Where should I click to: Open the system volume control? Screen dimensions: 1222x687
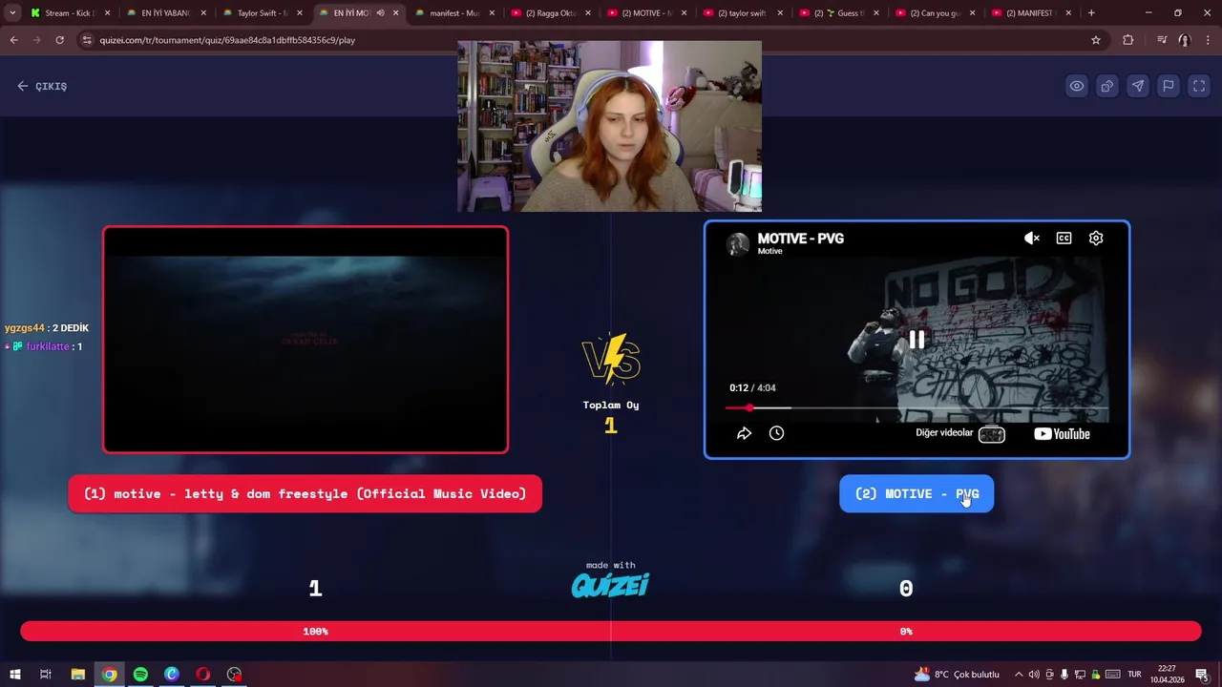point(1034,675)
